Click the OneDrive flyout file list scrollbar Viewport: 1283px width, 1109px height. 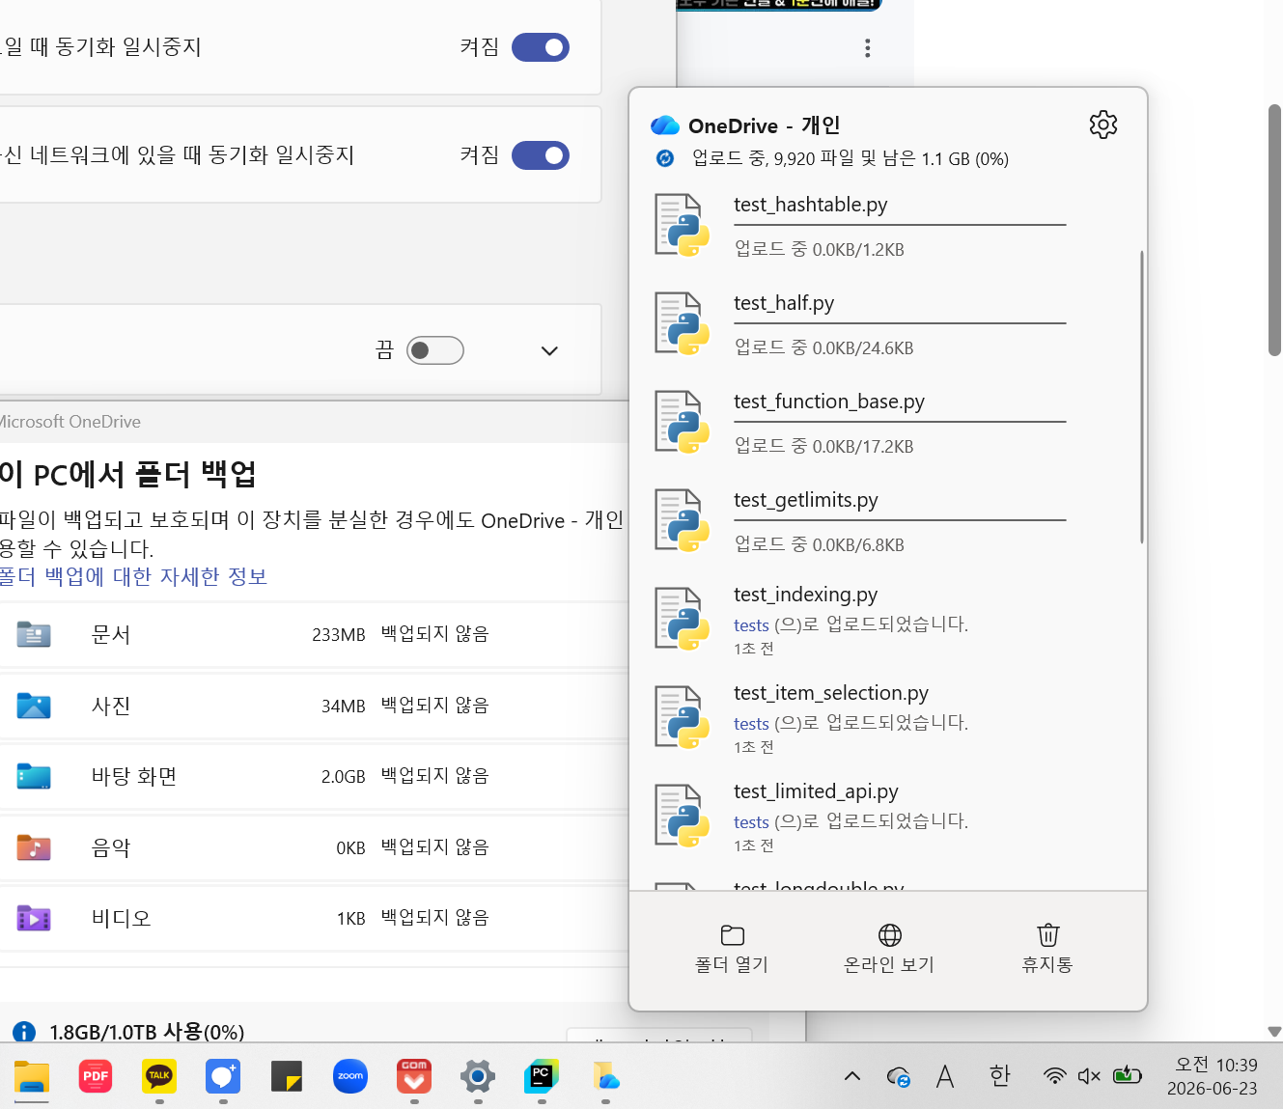[x=1142, y=396]
